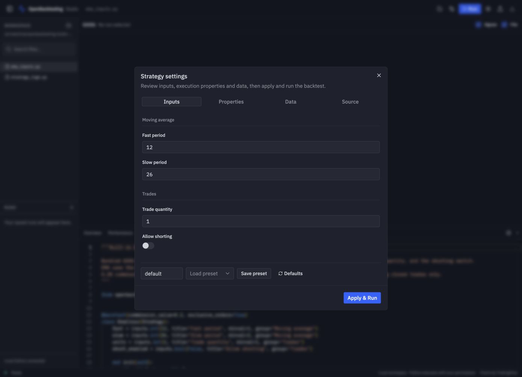Viewport: 522px width, 377px height.
Task: Toggle the Allow shorting switch
Action: click(148, 246)
